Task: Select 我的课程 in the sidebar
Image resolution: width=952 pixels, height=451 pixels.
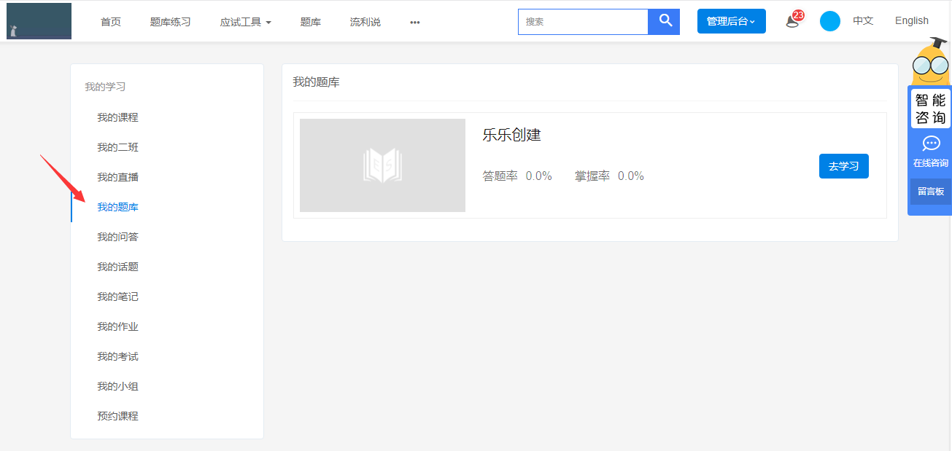Action: coord(117,117)
